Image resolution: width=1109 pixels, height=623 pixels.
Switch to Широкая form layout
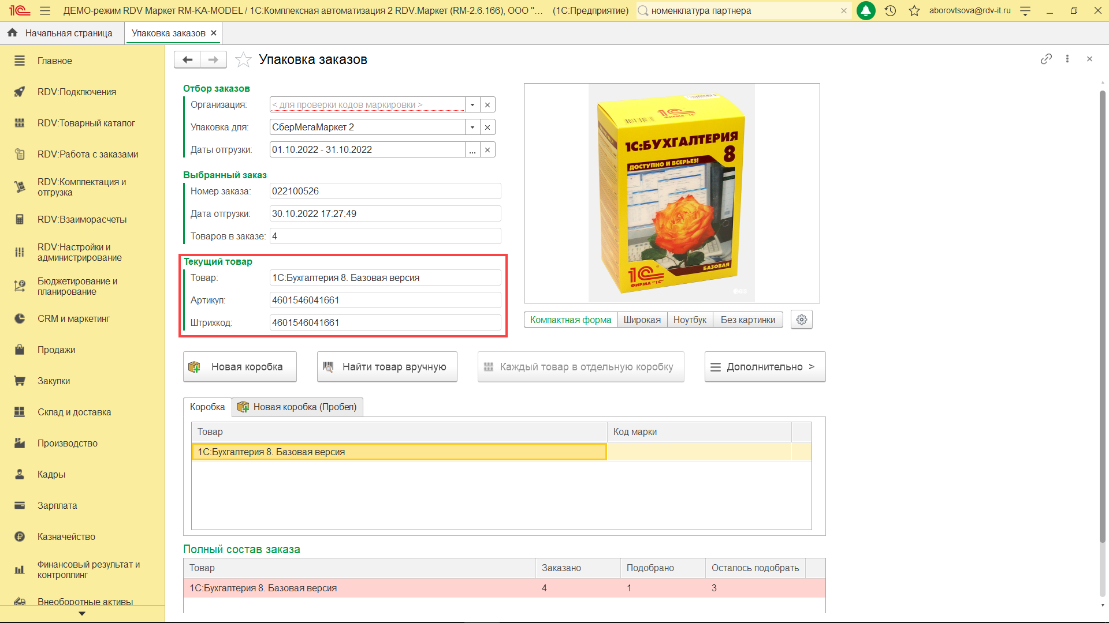tap(642, 320)
